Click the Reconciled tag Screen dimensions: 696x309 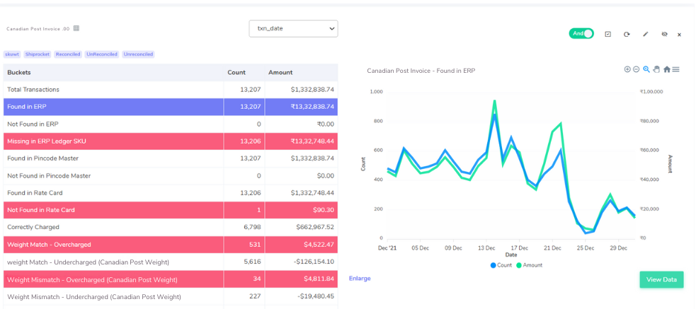pyautogui.click(x=68, y=54)
